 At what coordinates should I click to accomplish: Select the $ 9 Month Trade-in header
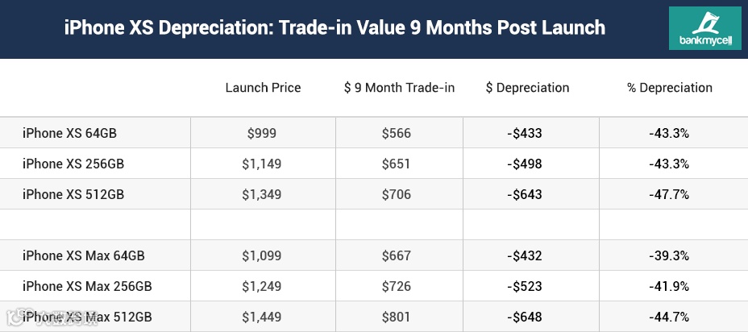coord(399,88)
